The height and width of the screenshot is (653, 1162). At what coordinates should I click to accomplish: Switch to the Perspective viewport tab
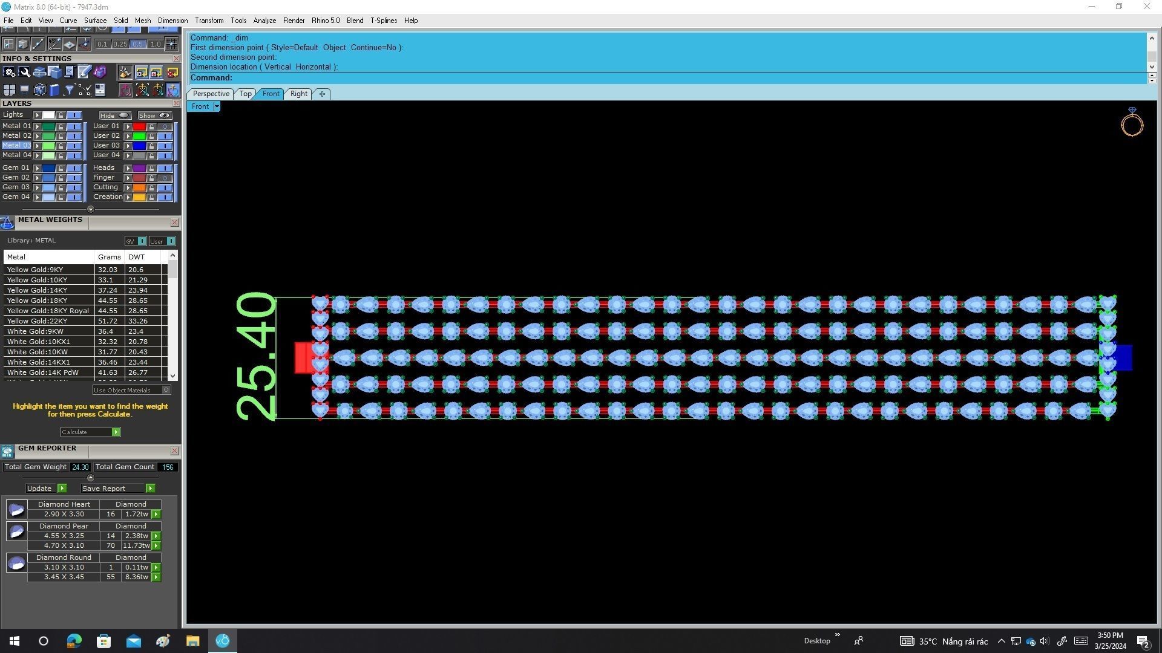point(211,94)
